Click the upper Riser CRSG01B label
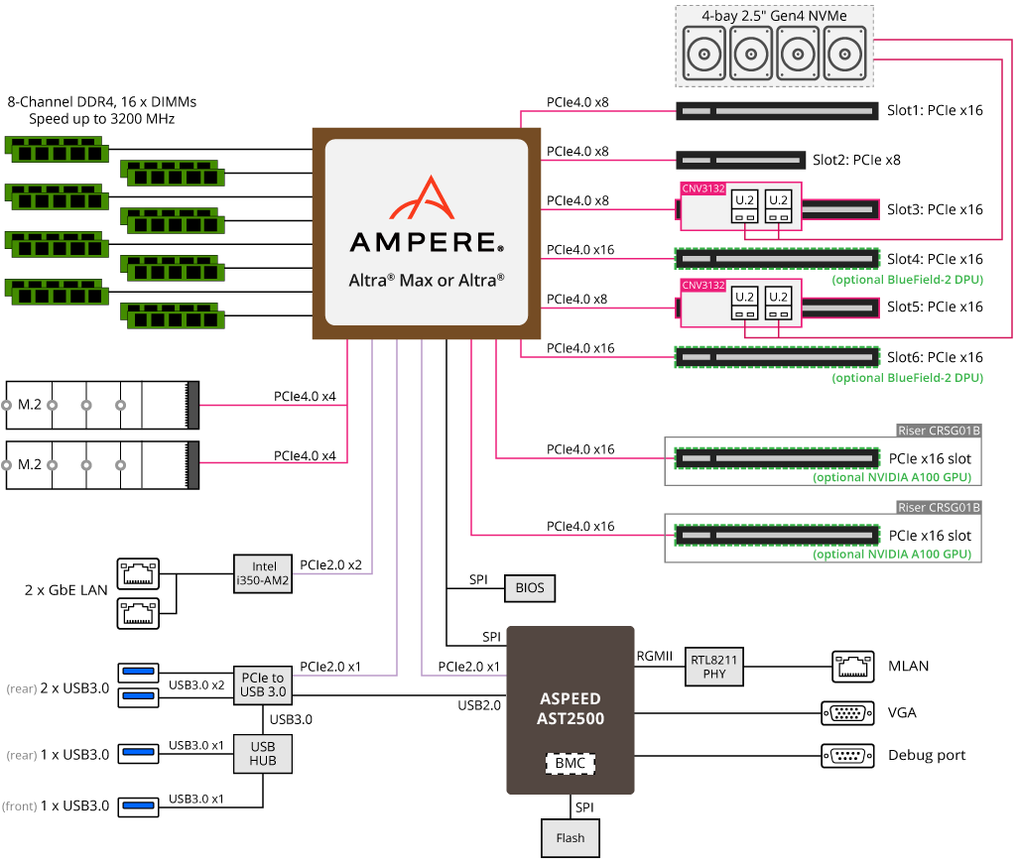Viewport: 1017px width, 868px height. point(938,431)
